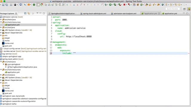Expand SpringBootAdminApplication.java tree node
The width and height of the screenshot is (191, 107).
[6, 67]
